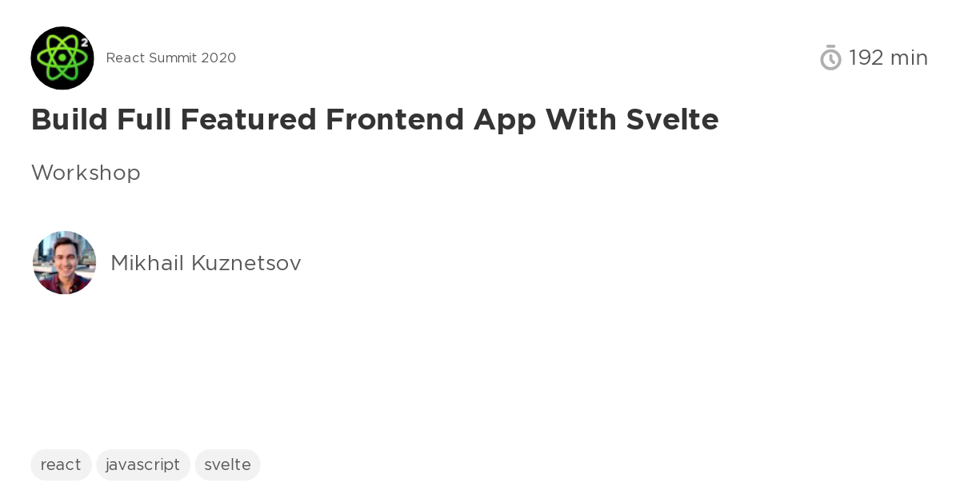Open the React Summit 2020 event entry
The image size is (960, 502).
[x=171, y=58]
